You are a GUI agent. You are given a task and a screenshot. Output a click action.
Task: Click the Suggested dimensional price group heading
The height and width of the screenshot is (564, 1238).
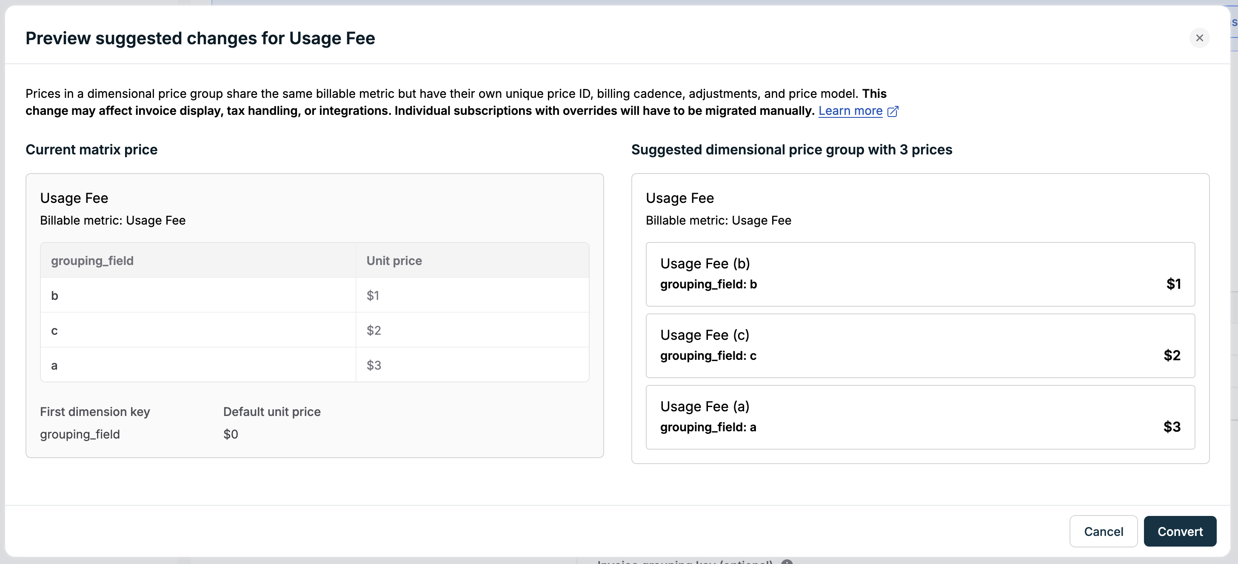[791, 149]
